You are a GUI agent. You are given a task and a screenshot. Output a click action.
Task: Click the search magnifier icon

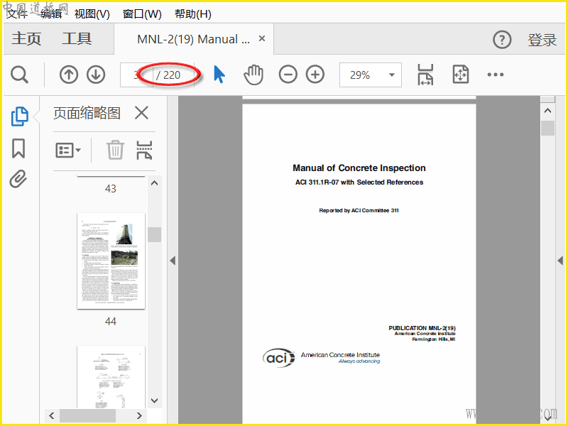click(19, 75)
